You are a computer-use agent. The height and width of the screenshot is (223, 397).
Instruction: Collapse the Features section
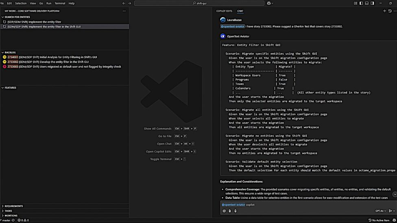coord(11,88)
